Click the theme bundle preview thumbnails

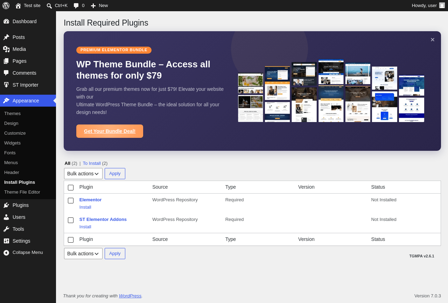tap(331, 91)
